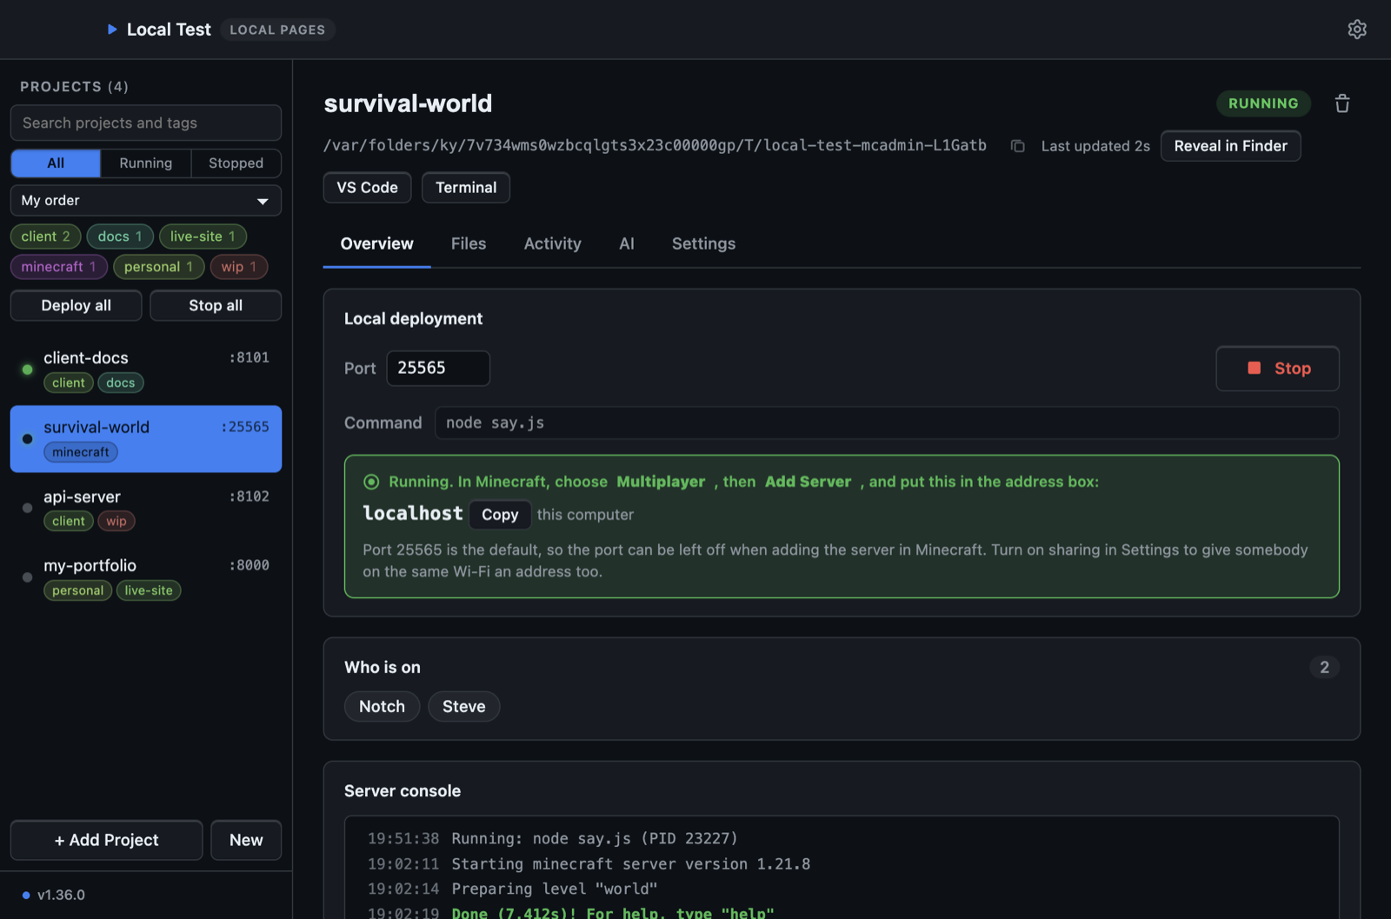Click the :8101 port label

(249, 357)
